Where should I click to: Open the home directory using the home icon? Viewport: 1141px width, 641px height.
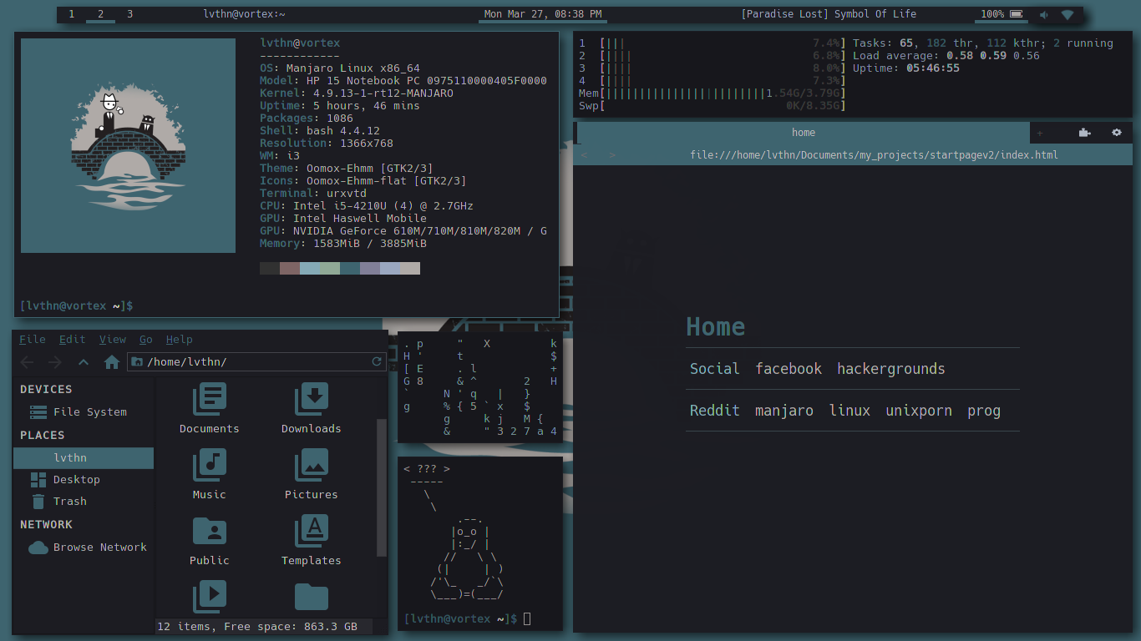(113, 361)
